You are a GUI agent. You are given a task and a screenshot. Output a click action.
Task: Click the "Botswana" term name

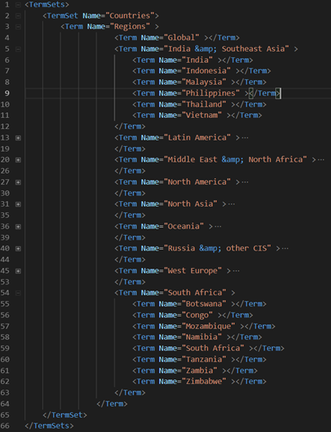point(204,304)
